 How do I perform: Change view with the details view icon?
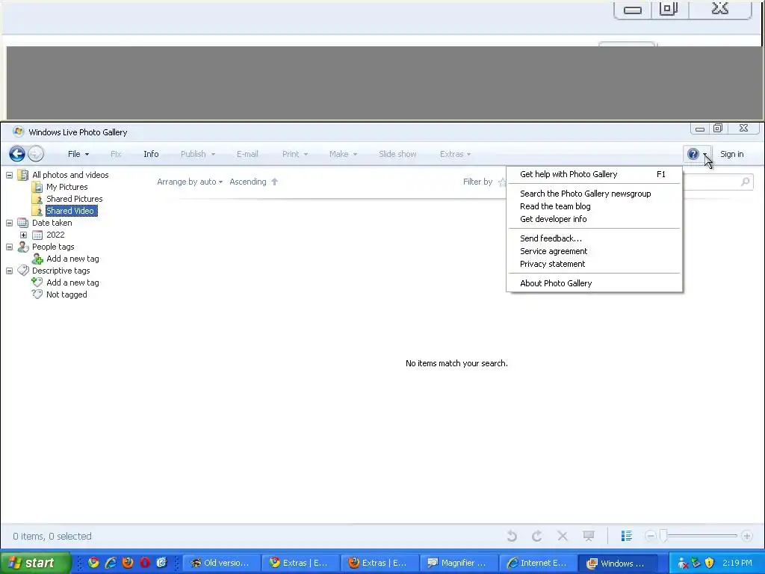(x=627, y=537)
